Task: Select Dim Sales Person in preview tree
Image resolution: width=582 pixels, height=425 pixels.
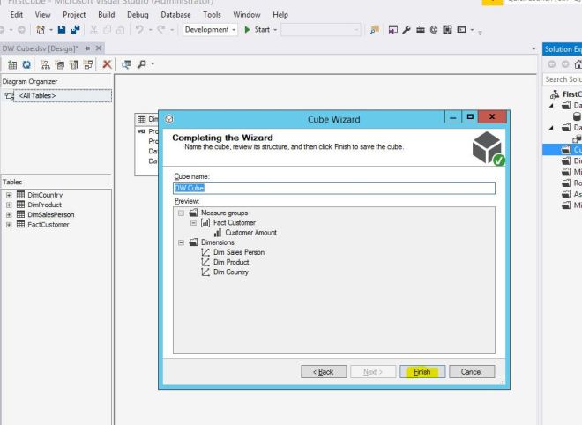Action: [x=232, y=252]
